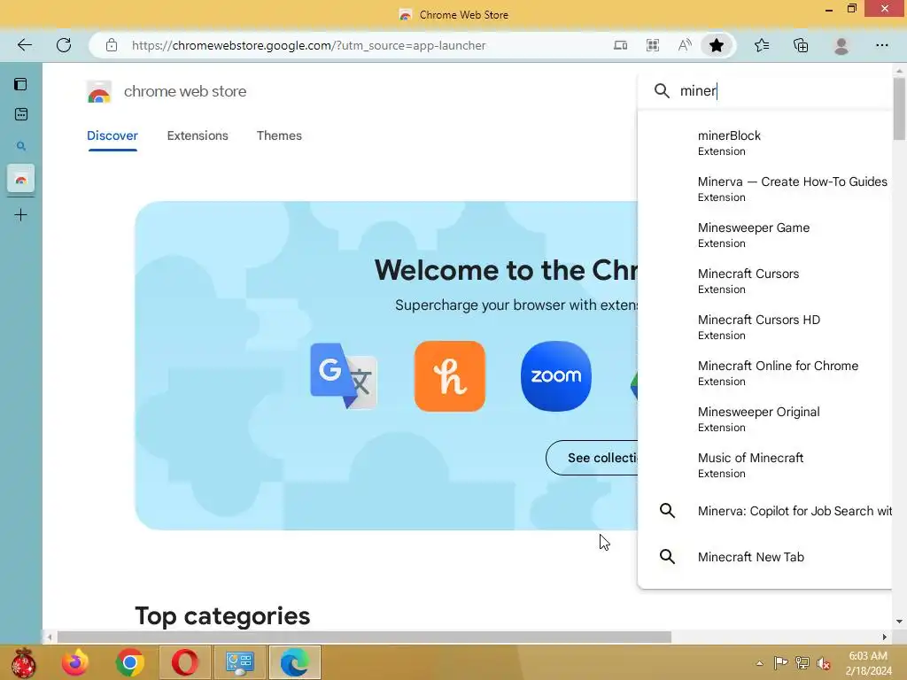Open the sidebar search tab
This screenshot has height=680, width=907.
pyautogui.click(x=21, y=146)
